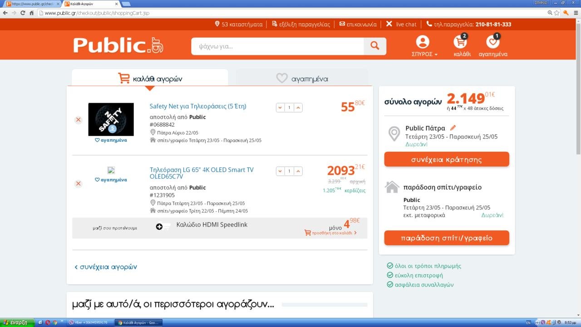Open the Viber taskbar item

coord(89,322)
